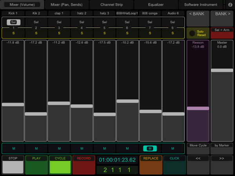Screen dimensions: 235x176
Task: Unmute channel 7 with its M button
Action: 150,148
